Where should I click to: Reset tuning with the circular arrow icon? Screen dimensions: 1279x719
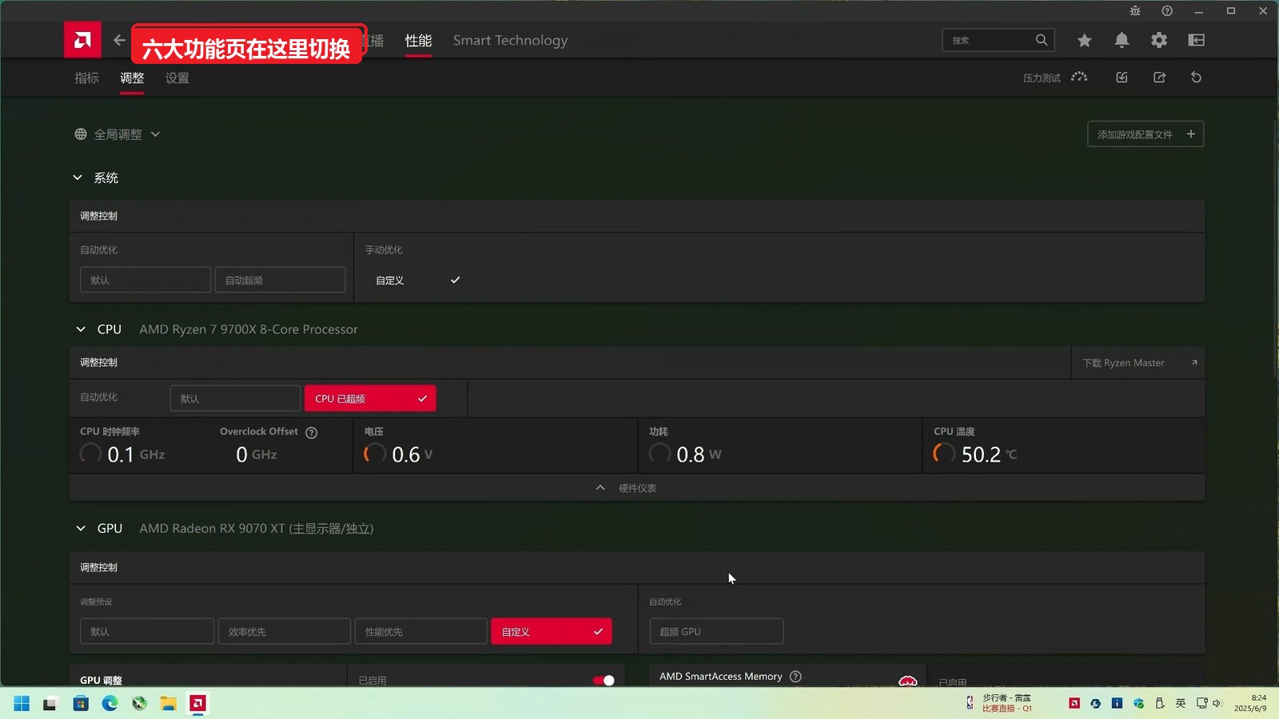[1196, 77]
